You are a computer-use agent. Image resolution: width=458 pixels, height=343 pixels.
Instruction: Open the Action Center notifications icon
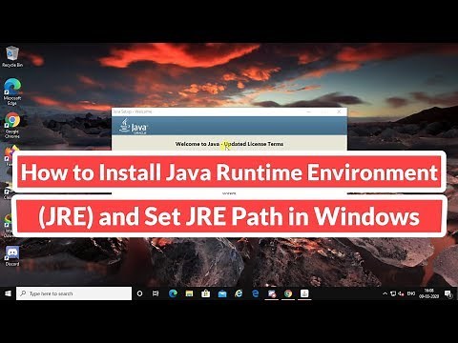point(448,293)
